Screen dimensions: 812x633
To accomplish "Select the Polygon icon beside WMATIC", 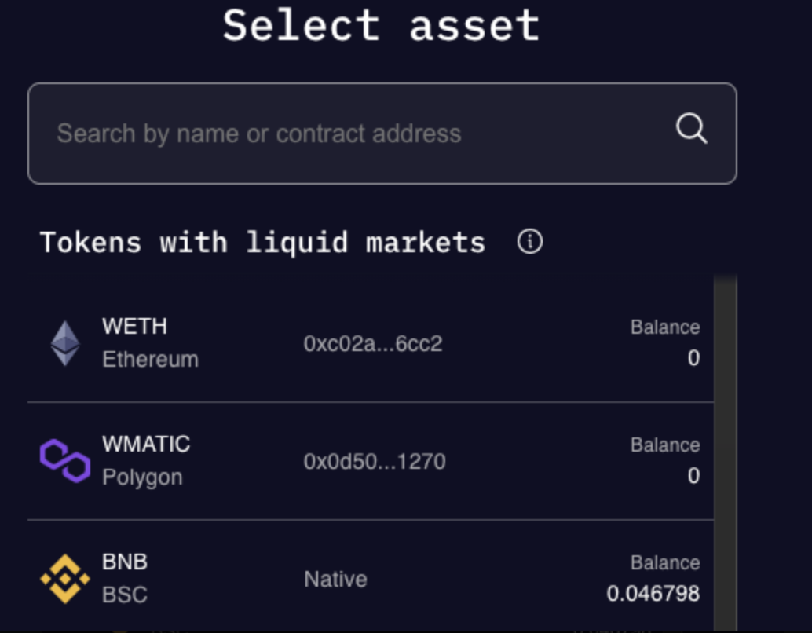I will click(64, 461).
